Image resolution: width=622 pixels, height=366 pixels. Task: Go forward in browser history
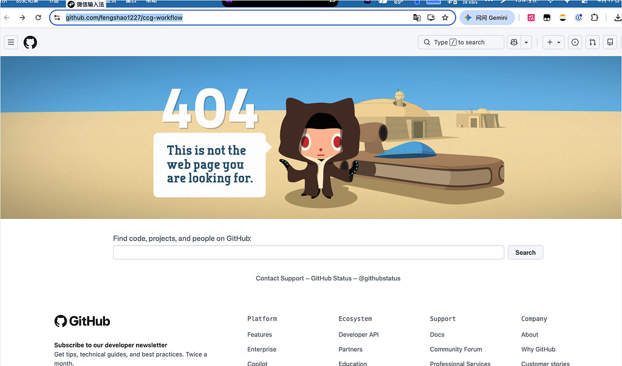pos(22,18)
